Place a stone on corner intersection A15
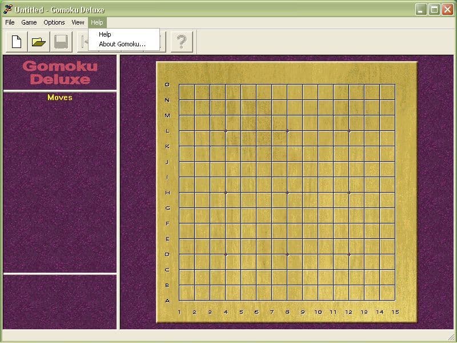457x343 pixels. pyautogui.click(x=395, y=301)
